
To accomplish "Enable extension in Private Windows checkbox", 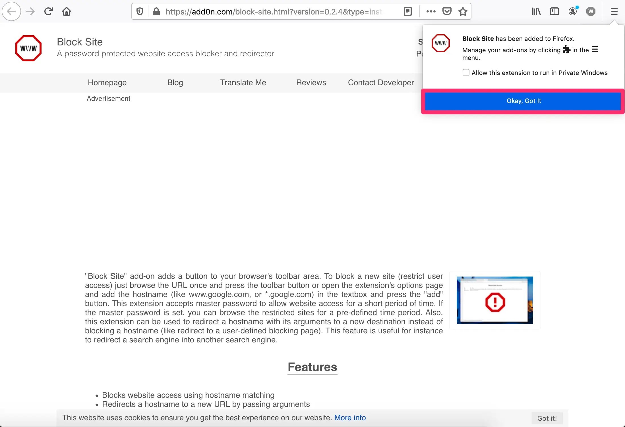I will tap(466, 73).
